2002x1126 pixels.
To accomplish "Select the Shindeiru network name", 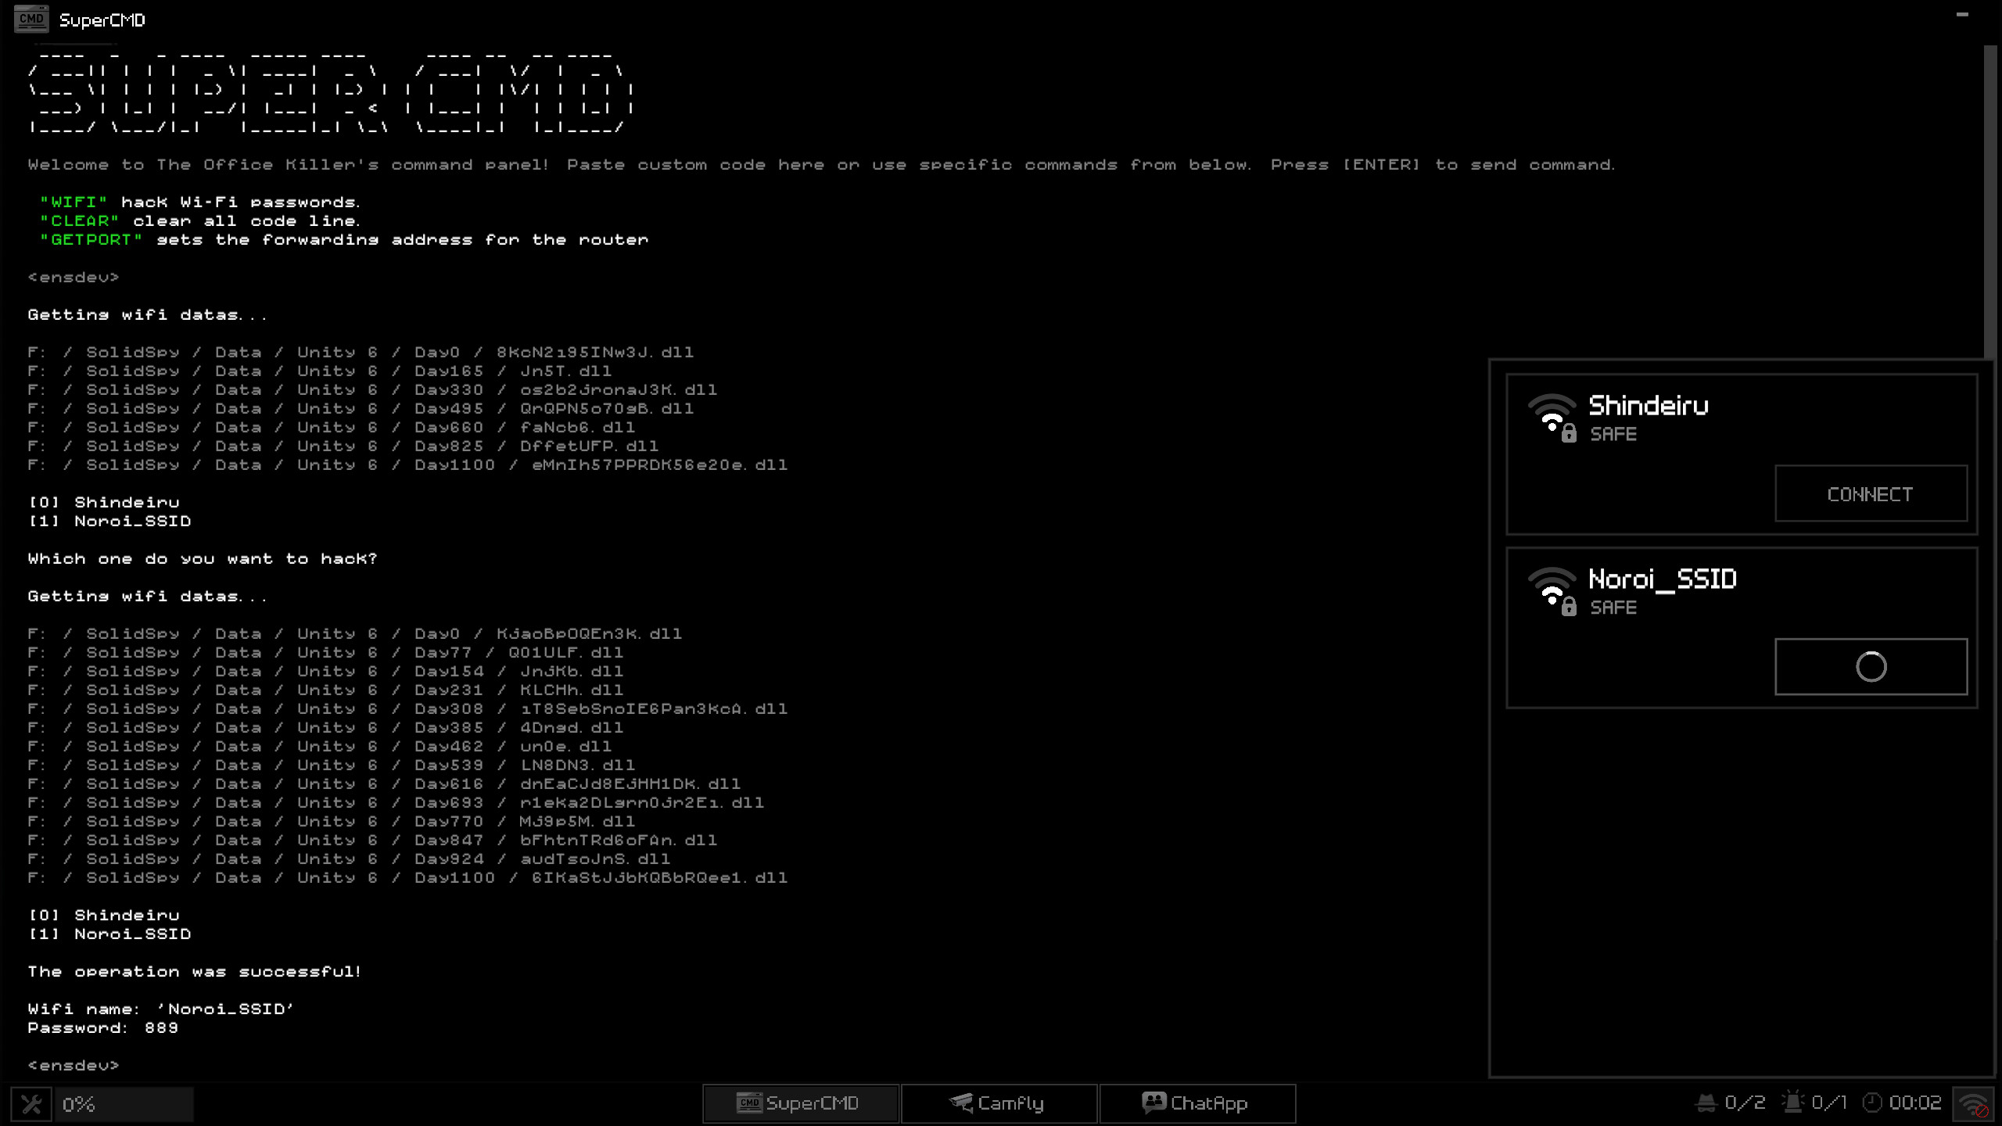I will (x=1648, y=406).
